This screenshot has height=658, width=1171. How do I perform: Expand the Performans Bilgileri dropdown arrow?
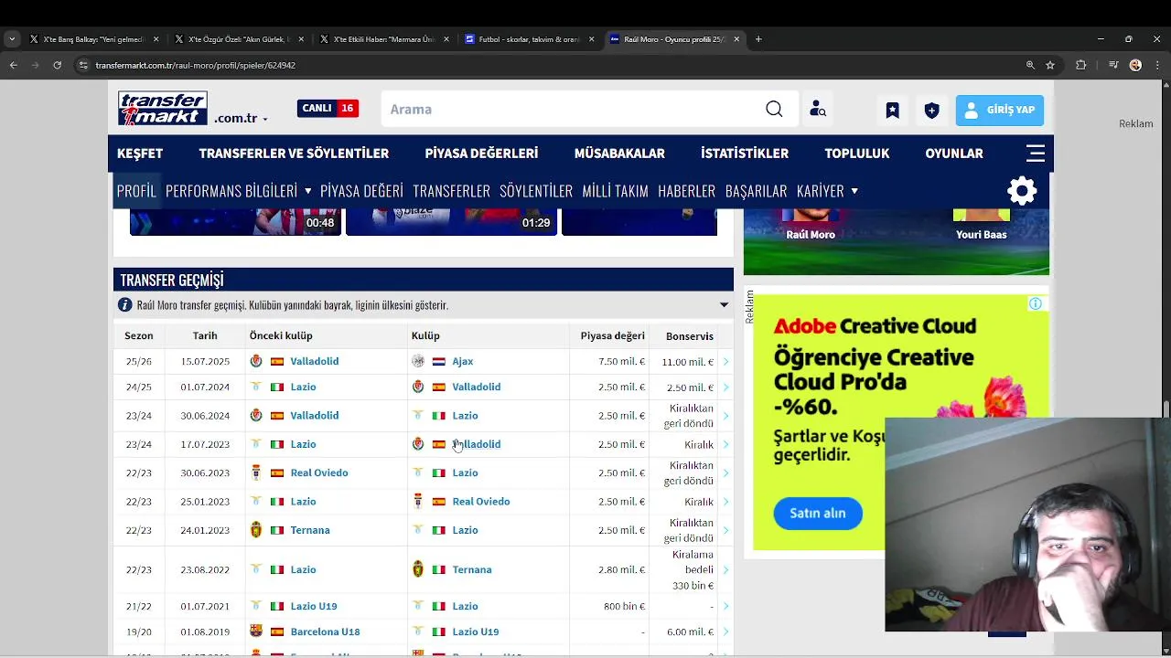click(308, 191)
